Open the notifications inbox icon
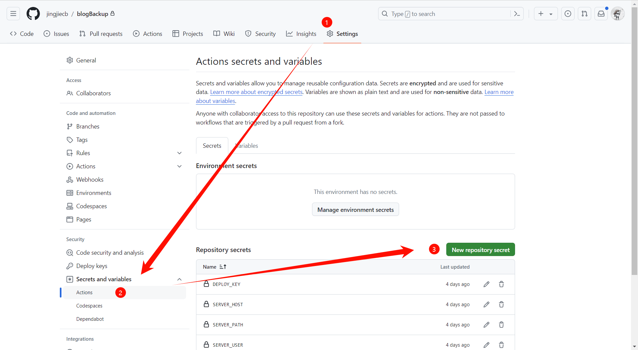 pyautogui.click(x=601, y=14)
